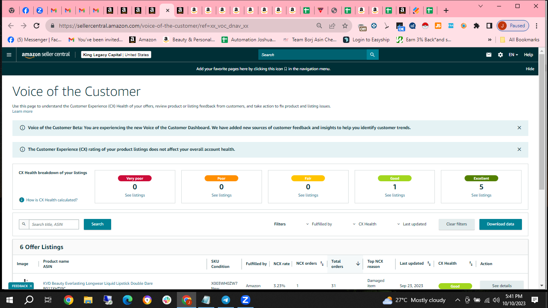548x308 pixels.
Task: Open the All Bookmarks folder
Action: pos(520,40)
